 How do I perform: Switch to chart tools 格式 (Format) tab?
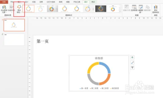point(93,2)
